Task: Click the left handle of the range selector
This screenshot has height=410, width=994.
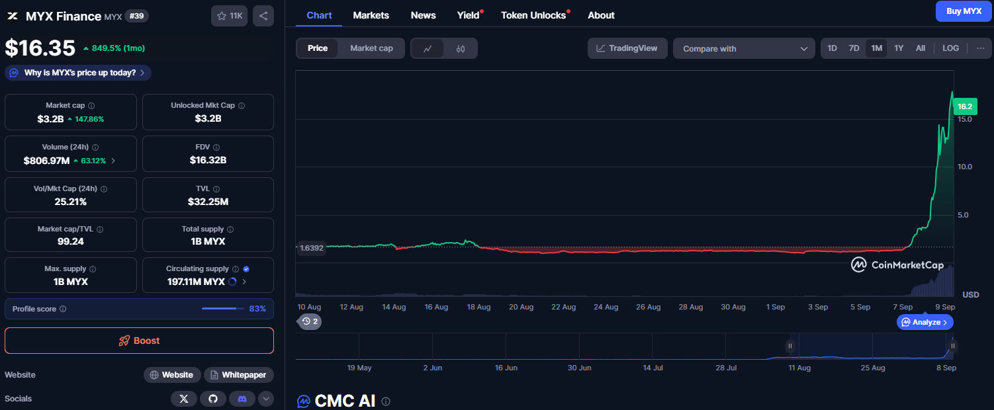Action: tap(790, 345)
